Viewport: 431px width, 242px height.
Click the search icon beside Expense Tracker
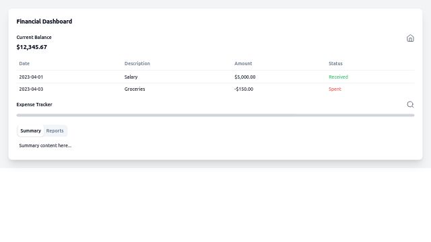point(410,105)
